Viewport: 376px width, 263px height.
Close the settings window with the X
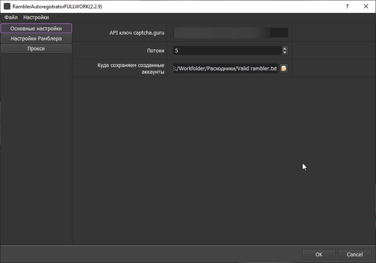[x=365, y=6]
